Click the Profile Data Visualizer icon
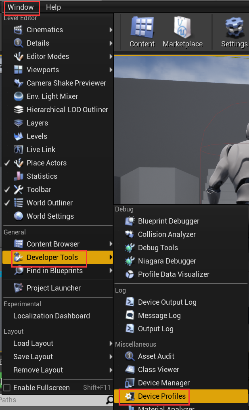The height and width of the screenshot is (410, 249). click(130, 274)
